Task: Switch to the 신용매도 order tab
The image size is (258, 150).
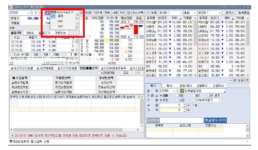Action: [x=202, y=86]
